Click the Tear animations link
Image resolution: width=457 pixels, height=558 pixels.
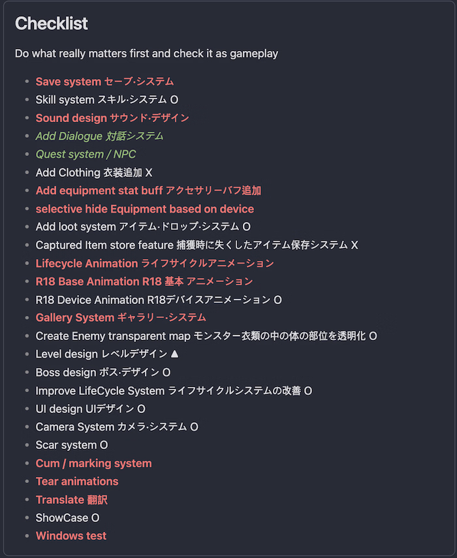point(77,481)
